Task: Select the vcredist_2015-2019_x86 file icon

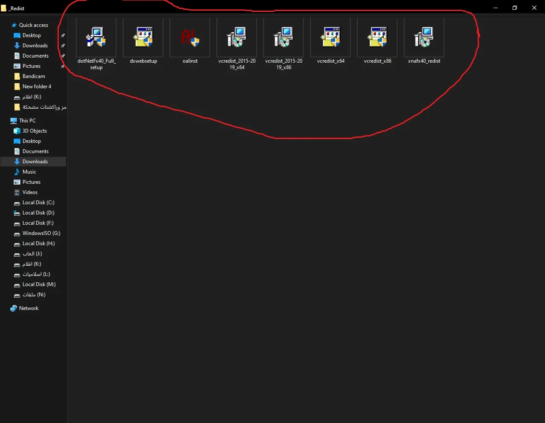Action: (x=284, y=38)
